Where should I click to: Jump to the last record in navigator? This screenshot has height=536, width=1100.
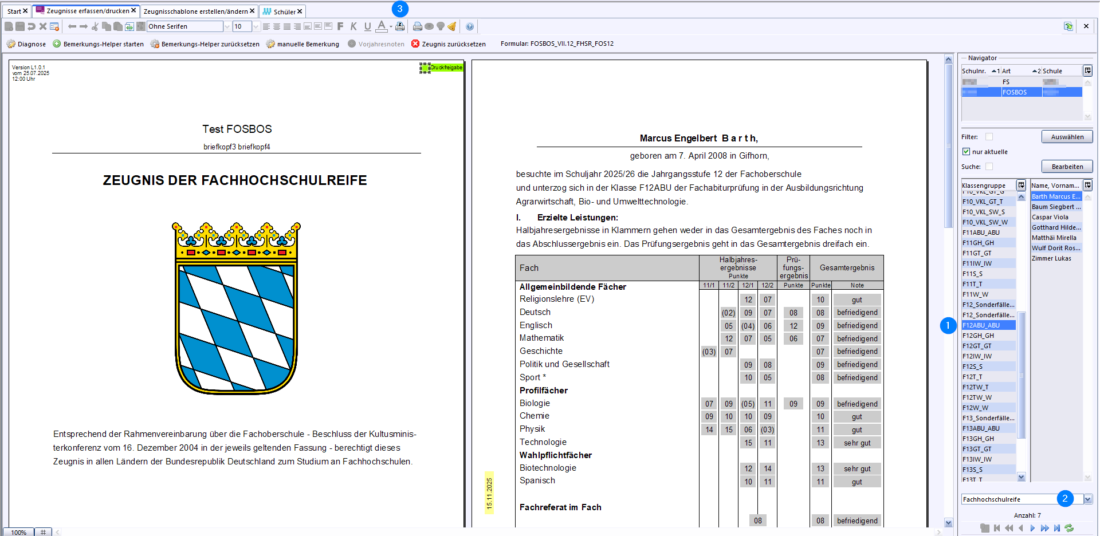[1057, 528]
